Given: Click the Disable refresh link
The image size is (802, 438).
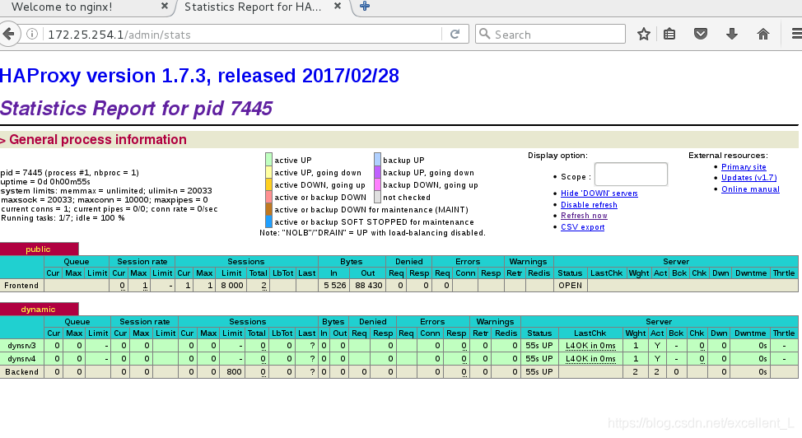Looking at the screenshot, I should pos(589,205).
